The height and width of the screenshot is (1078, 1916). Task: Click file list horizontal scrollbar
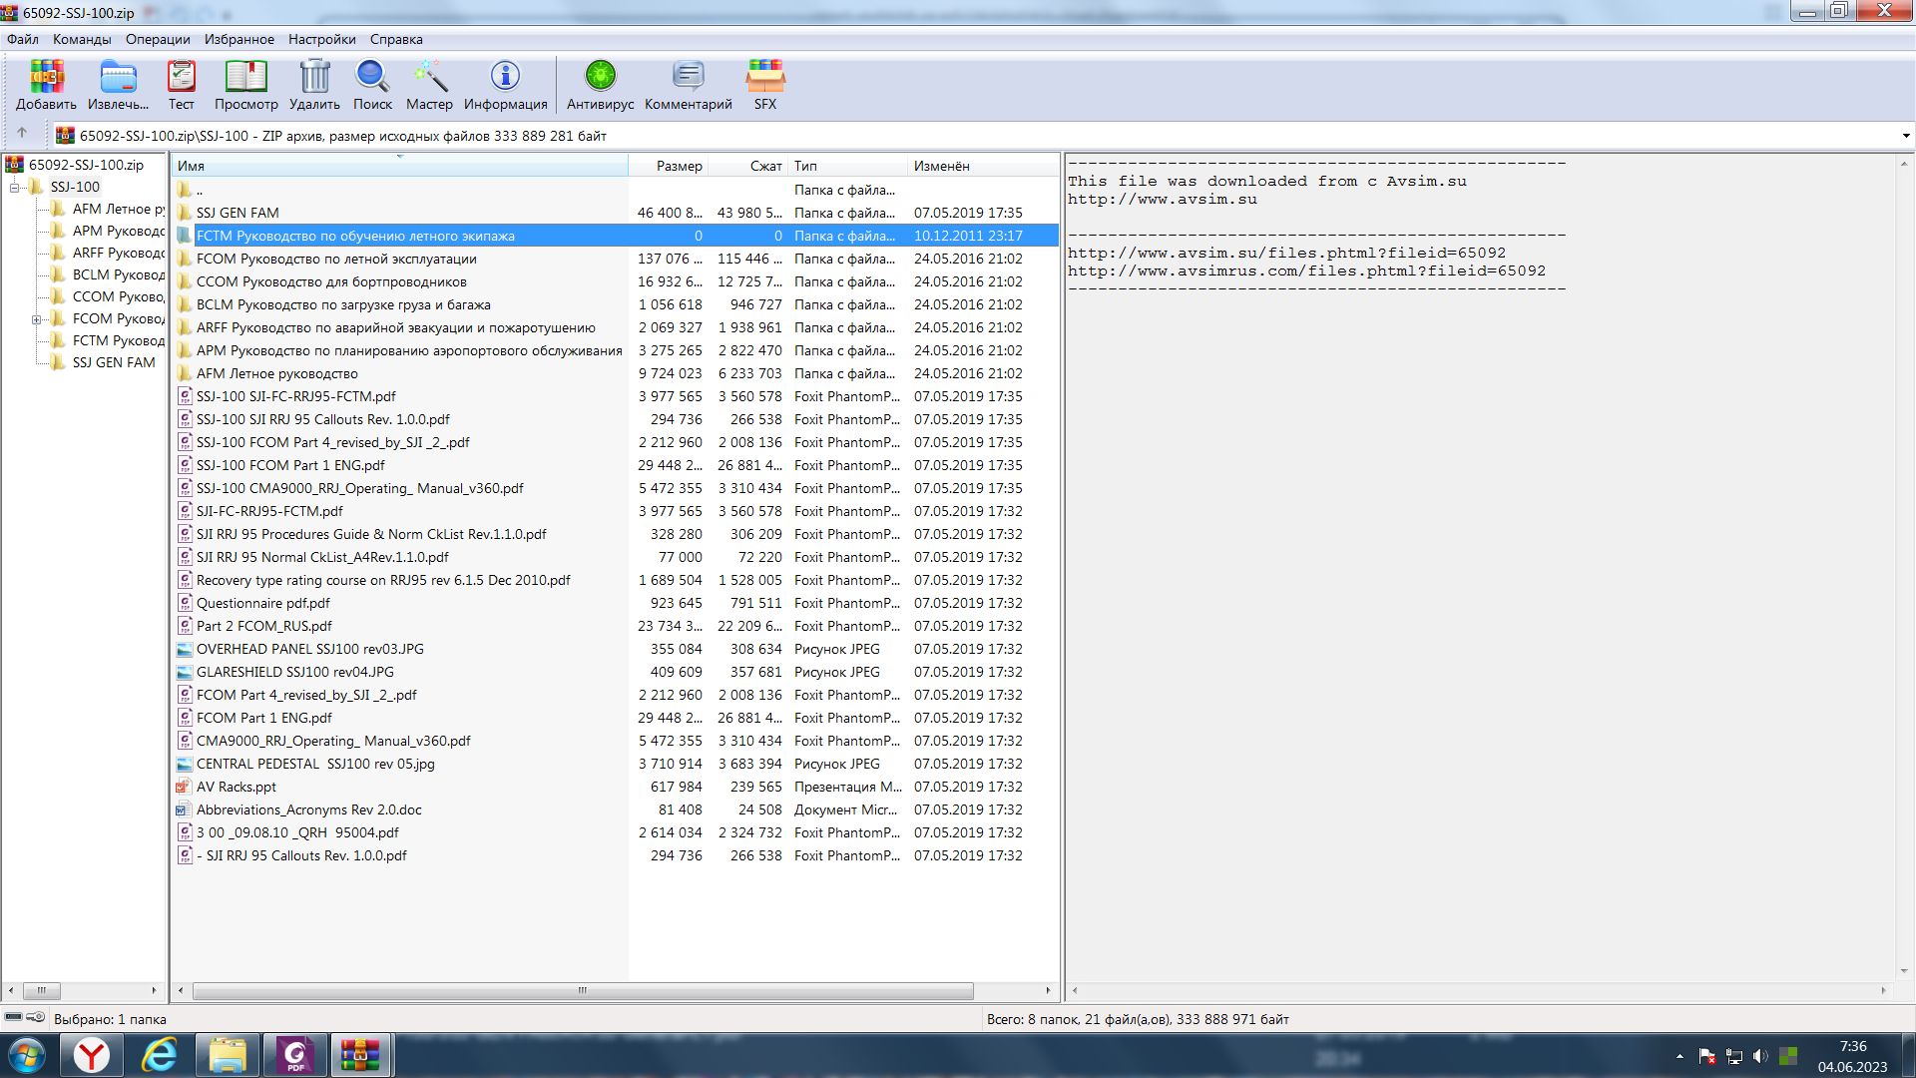pos(583,990)
